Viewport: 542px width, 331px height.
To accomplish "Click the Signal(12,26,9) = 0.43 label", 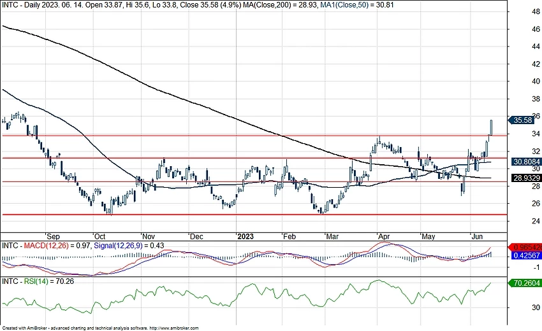I will pyautogui.click(x=129, y=246).
